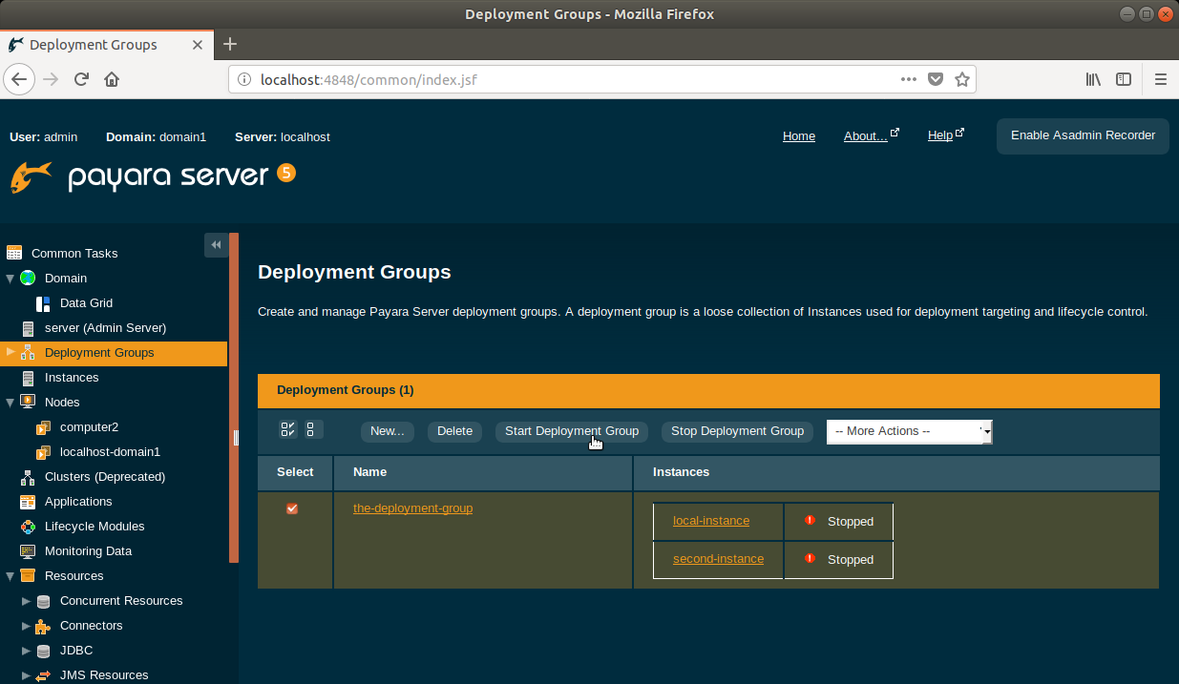Click the Select All rows icon
The width and height of the screenshot is (1179, 684).
coord(287,430)
